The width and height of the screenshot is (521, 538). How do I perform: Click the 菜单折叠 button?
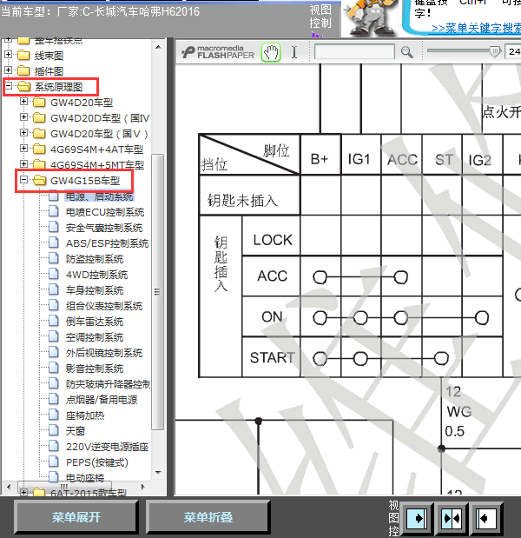tap(208, 517)
